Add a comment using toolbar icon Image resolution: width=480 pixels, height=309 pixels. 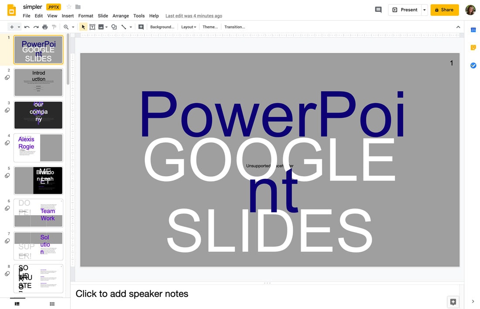point(141,27)
